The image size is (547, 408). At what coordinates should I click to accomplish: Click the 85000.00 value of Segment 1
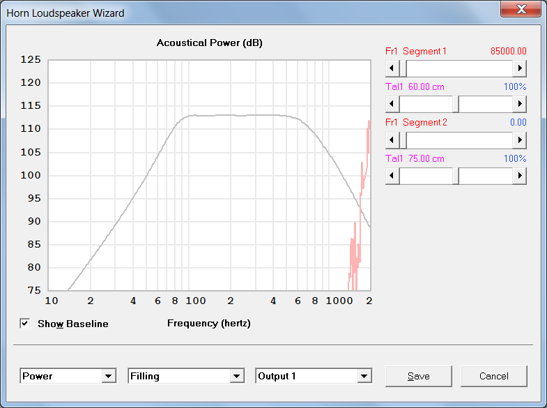508,52
